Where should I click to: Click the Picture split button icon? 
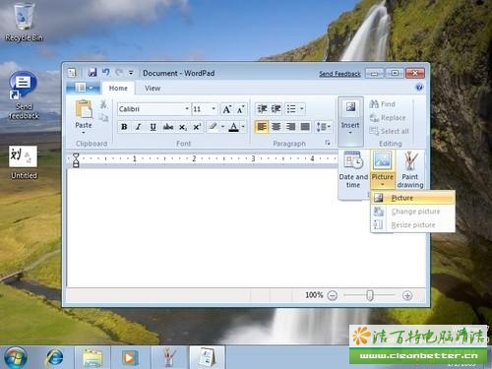[382, 161]
